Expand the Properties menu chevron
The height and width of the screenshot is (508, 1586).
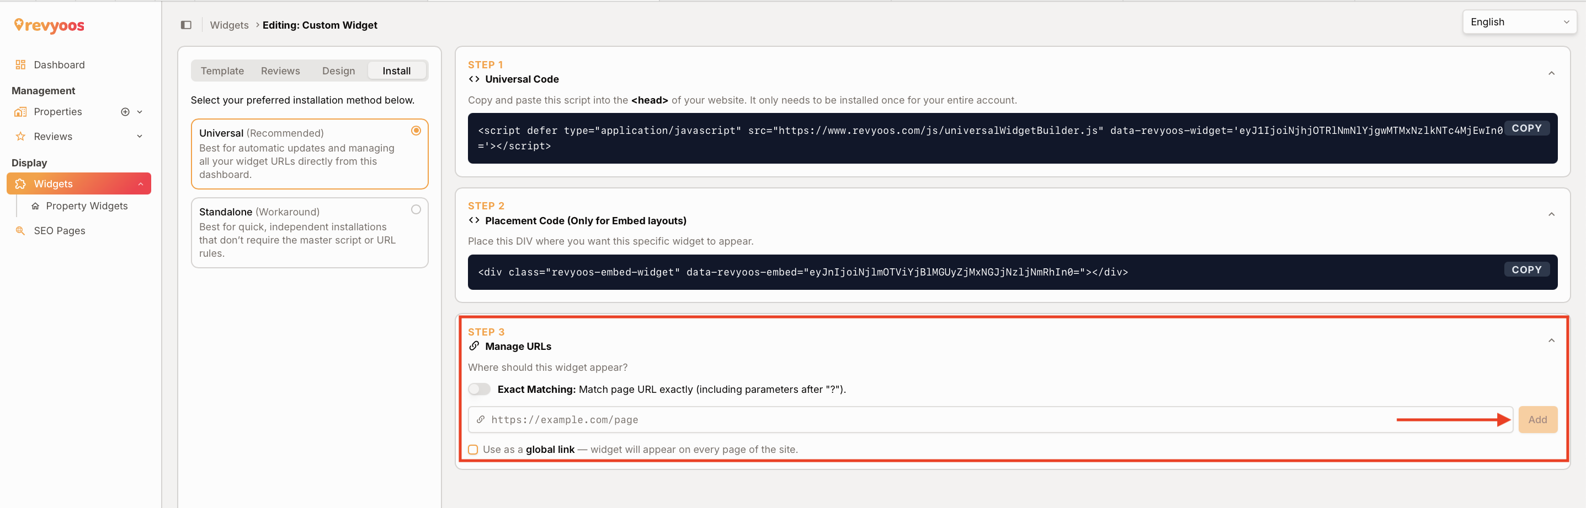click(140, 112)
